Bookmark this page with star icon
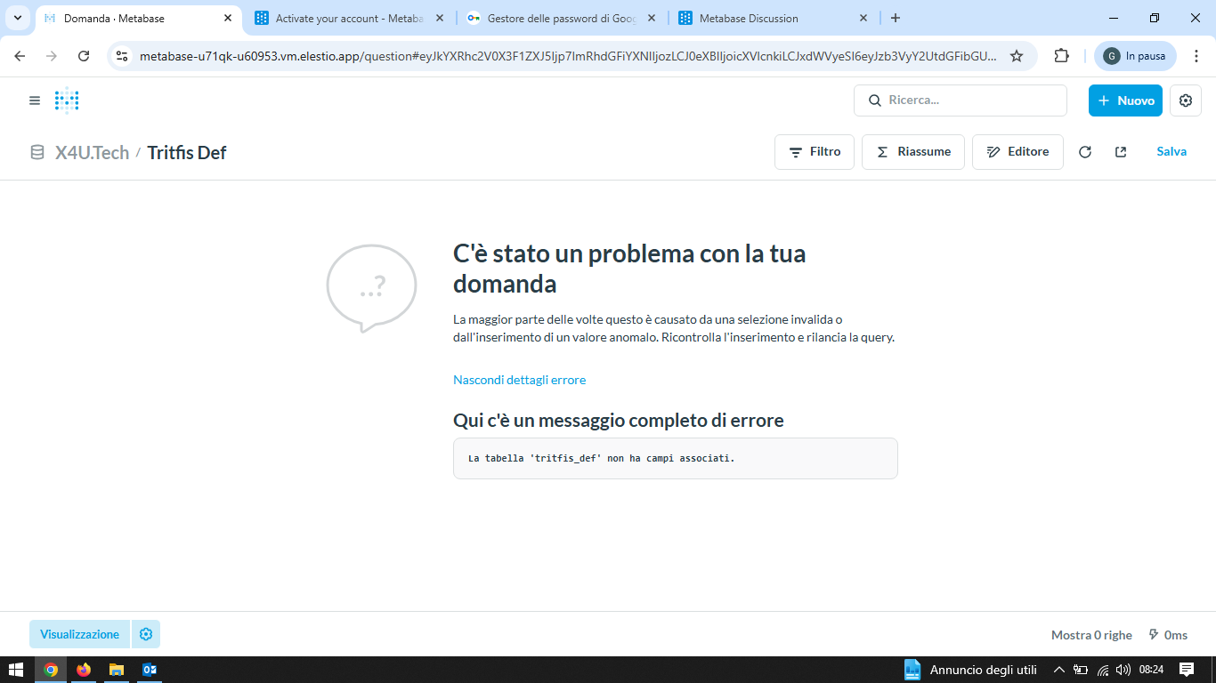Screen dimensions: 1216x683 click(1016, 56)
